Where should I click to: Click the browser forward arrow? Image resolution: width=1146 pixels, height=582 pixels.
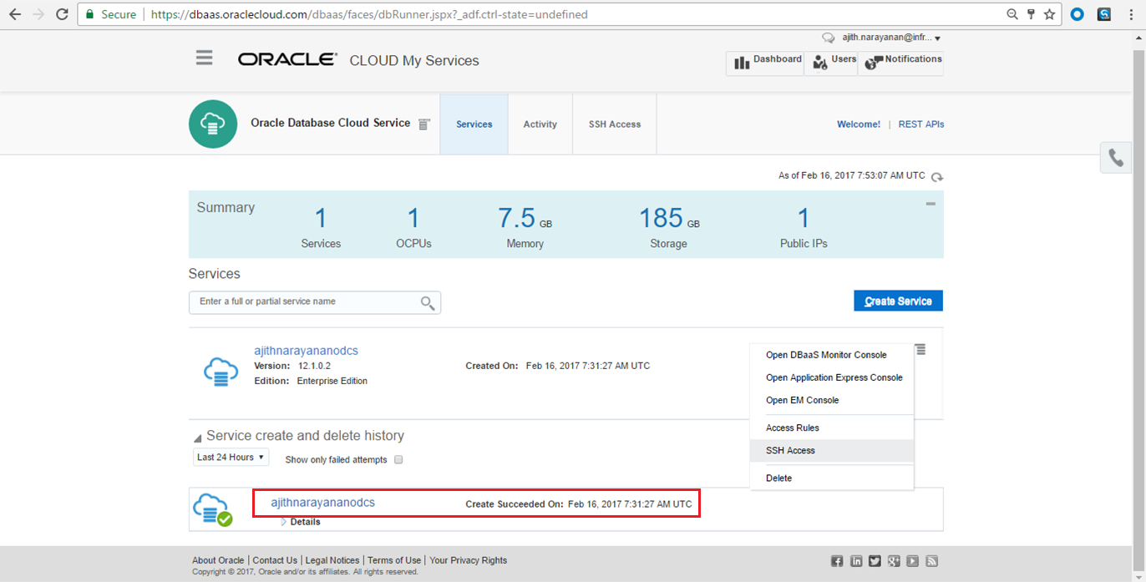[38, 14]
